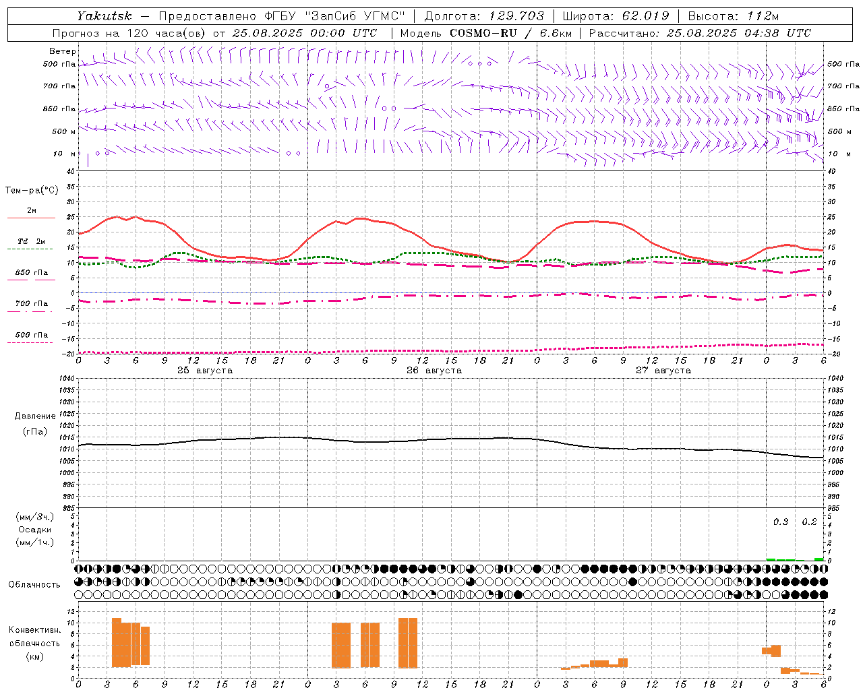Click the 0.2 precipitation amount value

click(809, 522)
